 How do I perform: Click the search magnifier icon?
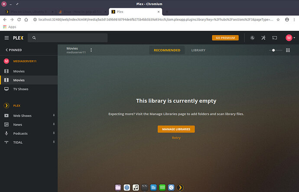click(34, 38)
